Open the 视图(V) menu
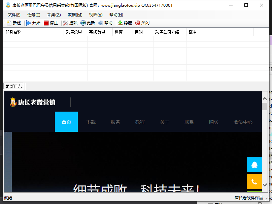The height and width of the screenshot is (204, 272). (x=96, y=15)
